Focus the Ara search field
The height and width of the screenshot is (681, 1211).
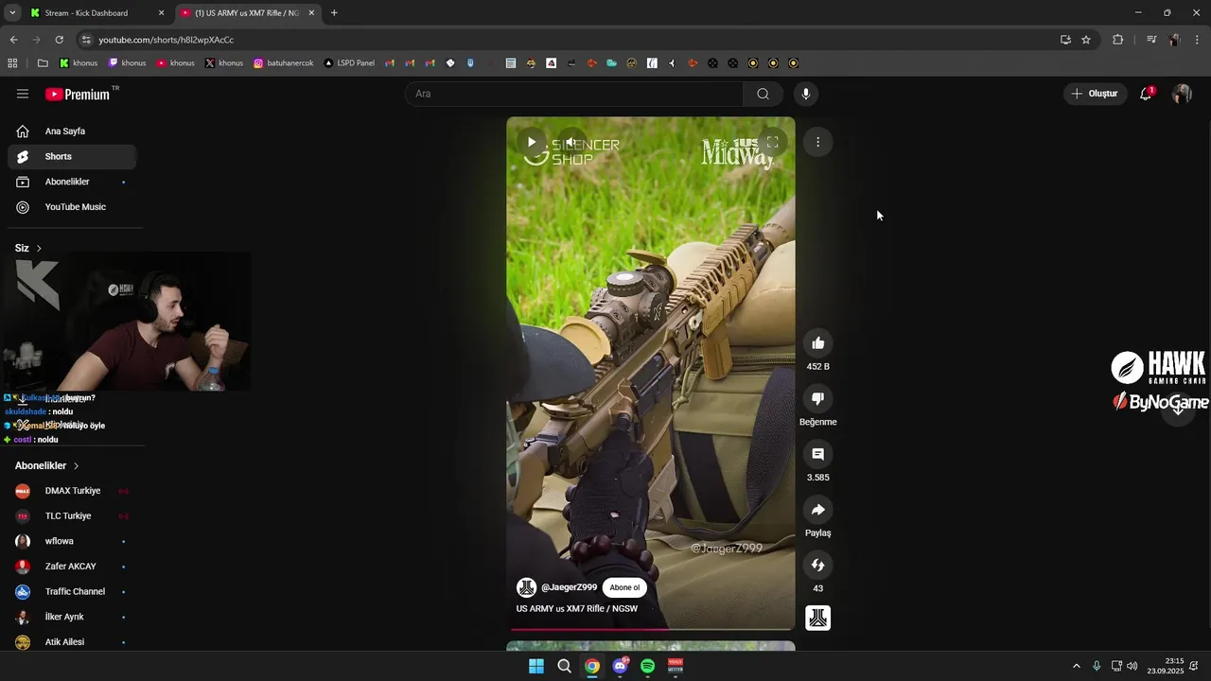click(x=575, y=94)
